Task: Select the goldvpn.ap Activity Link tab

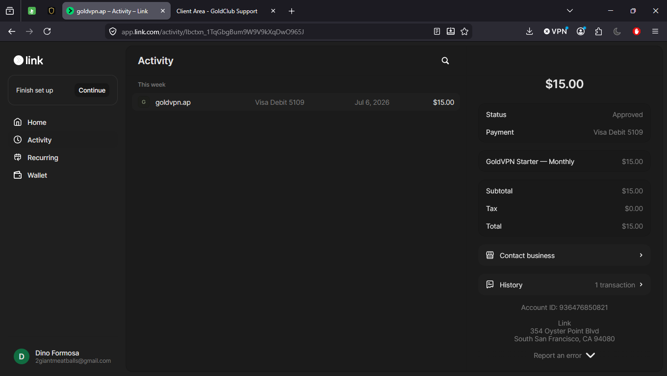Action: (116, 11)
